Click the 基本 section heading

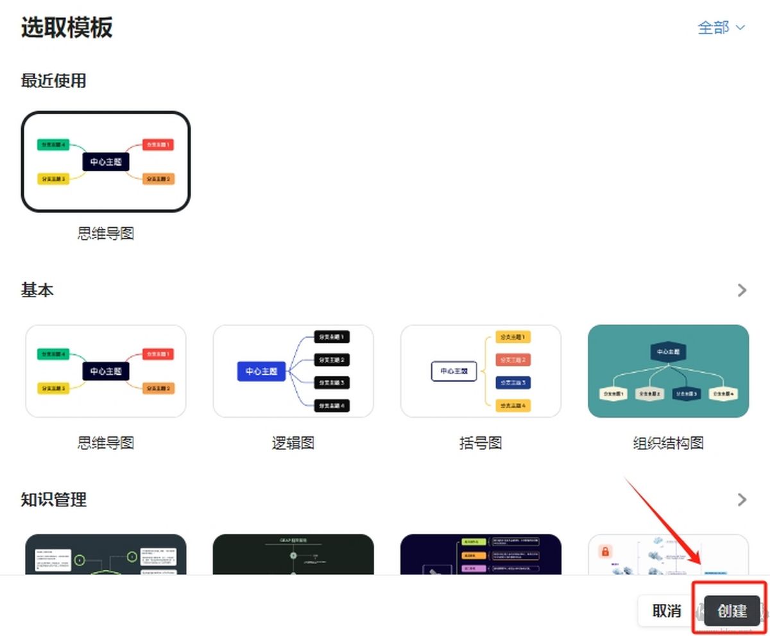click(x=37, y=290)
